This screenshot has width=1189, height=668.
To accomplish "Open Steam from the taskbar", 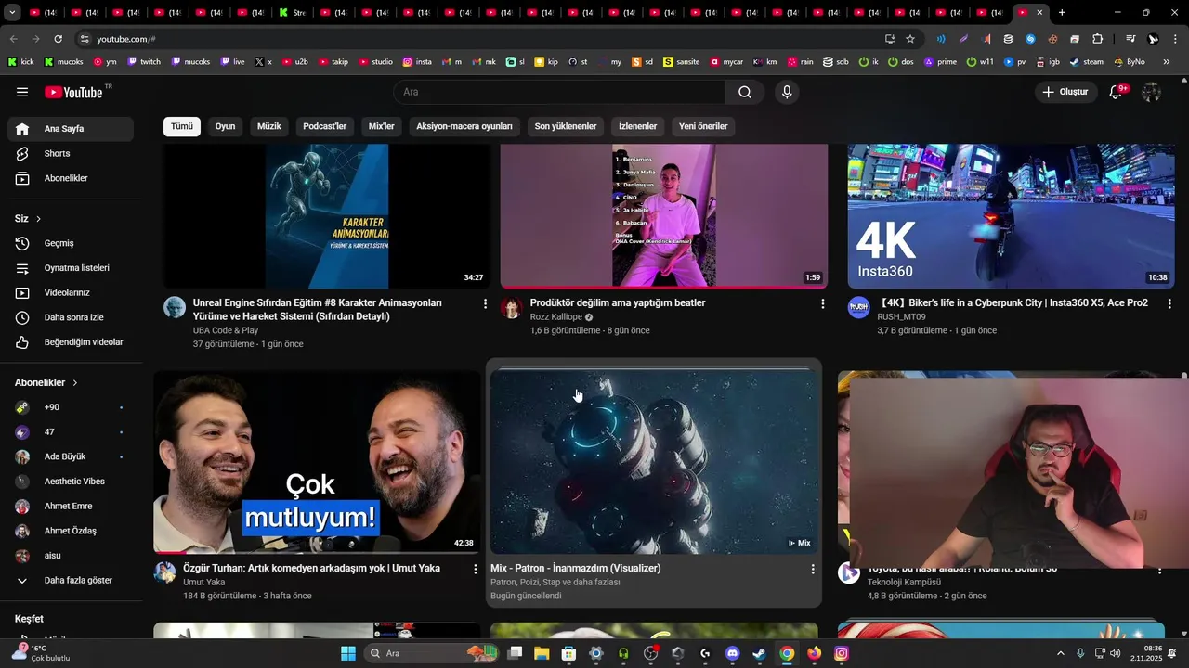I will (759, 653).
